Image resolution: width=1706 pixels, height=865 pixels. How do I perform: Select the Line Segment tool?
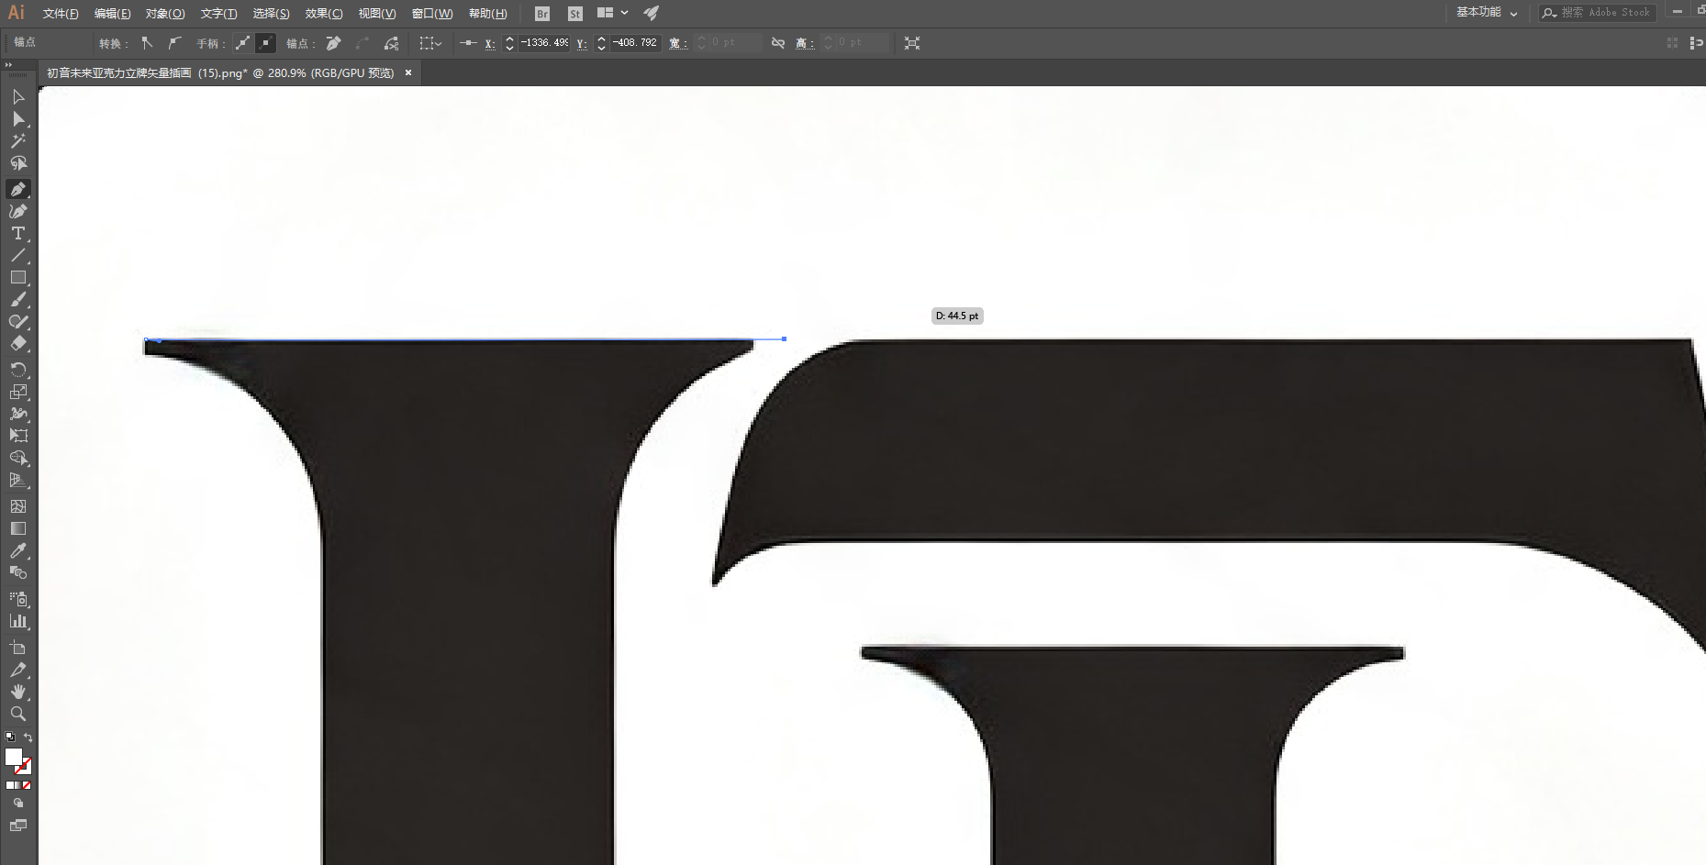tap(18, 255)
